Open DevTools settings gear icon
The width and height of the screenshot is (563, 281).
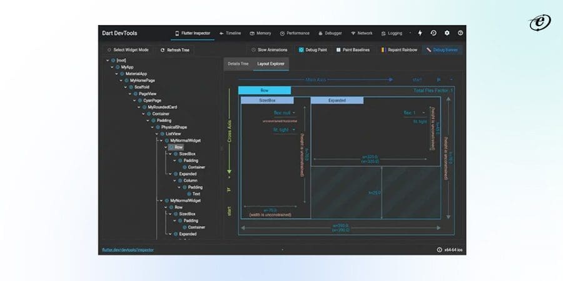click(447, 33)
